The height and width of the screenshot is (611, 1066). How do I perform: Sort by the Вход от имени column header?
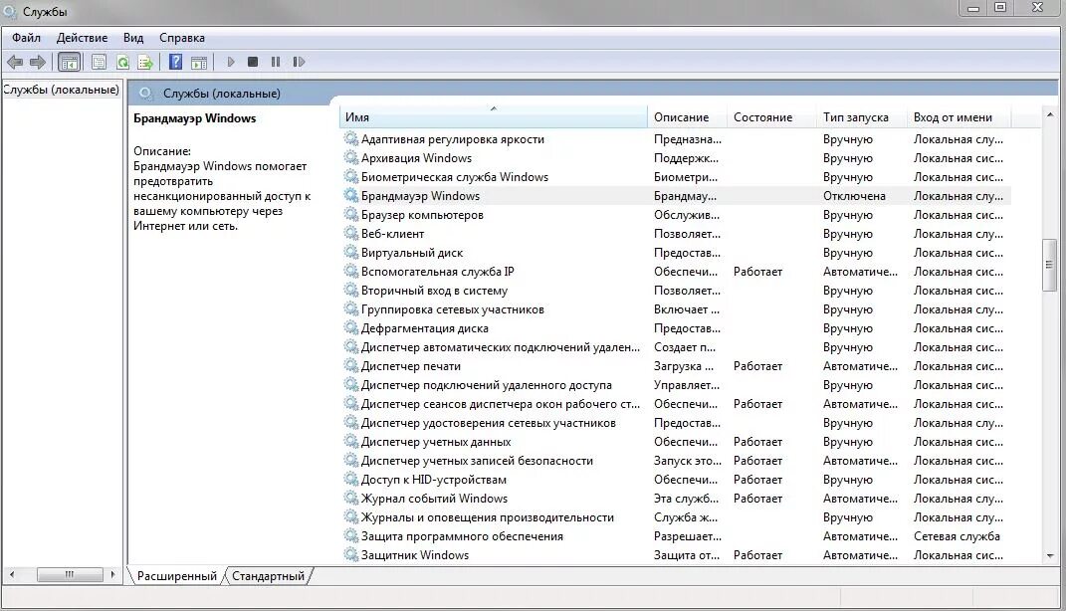[x=959, y=116]
